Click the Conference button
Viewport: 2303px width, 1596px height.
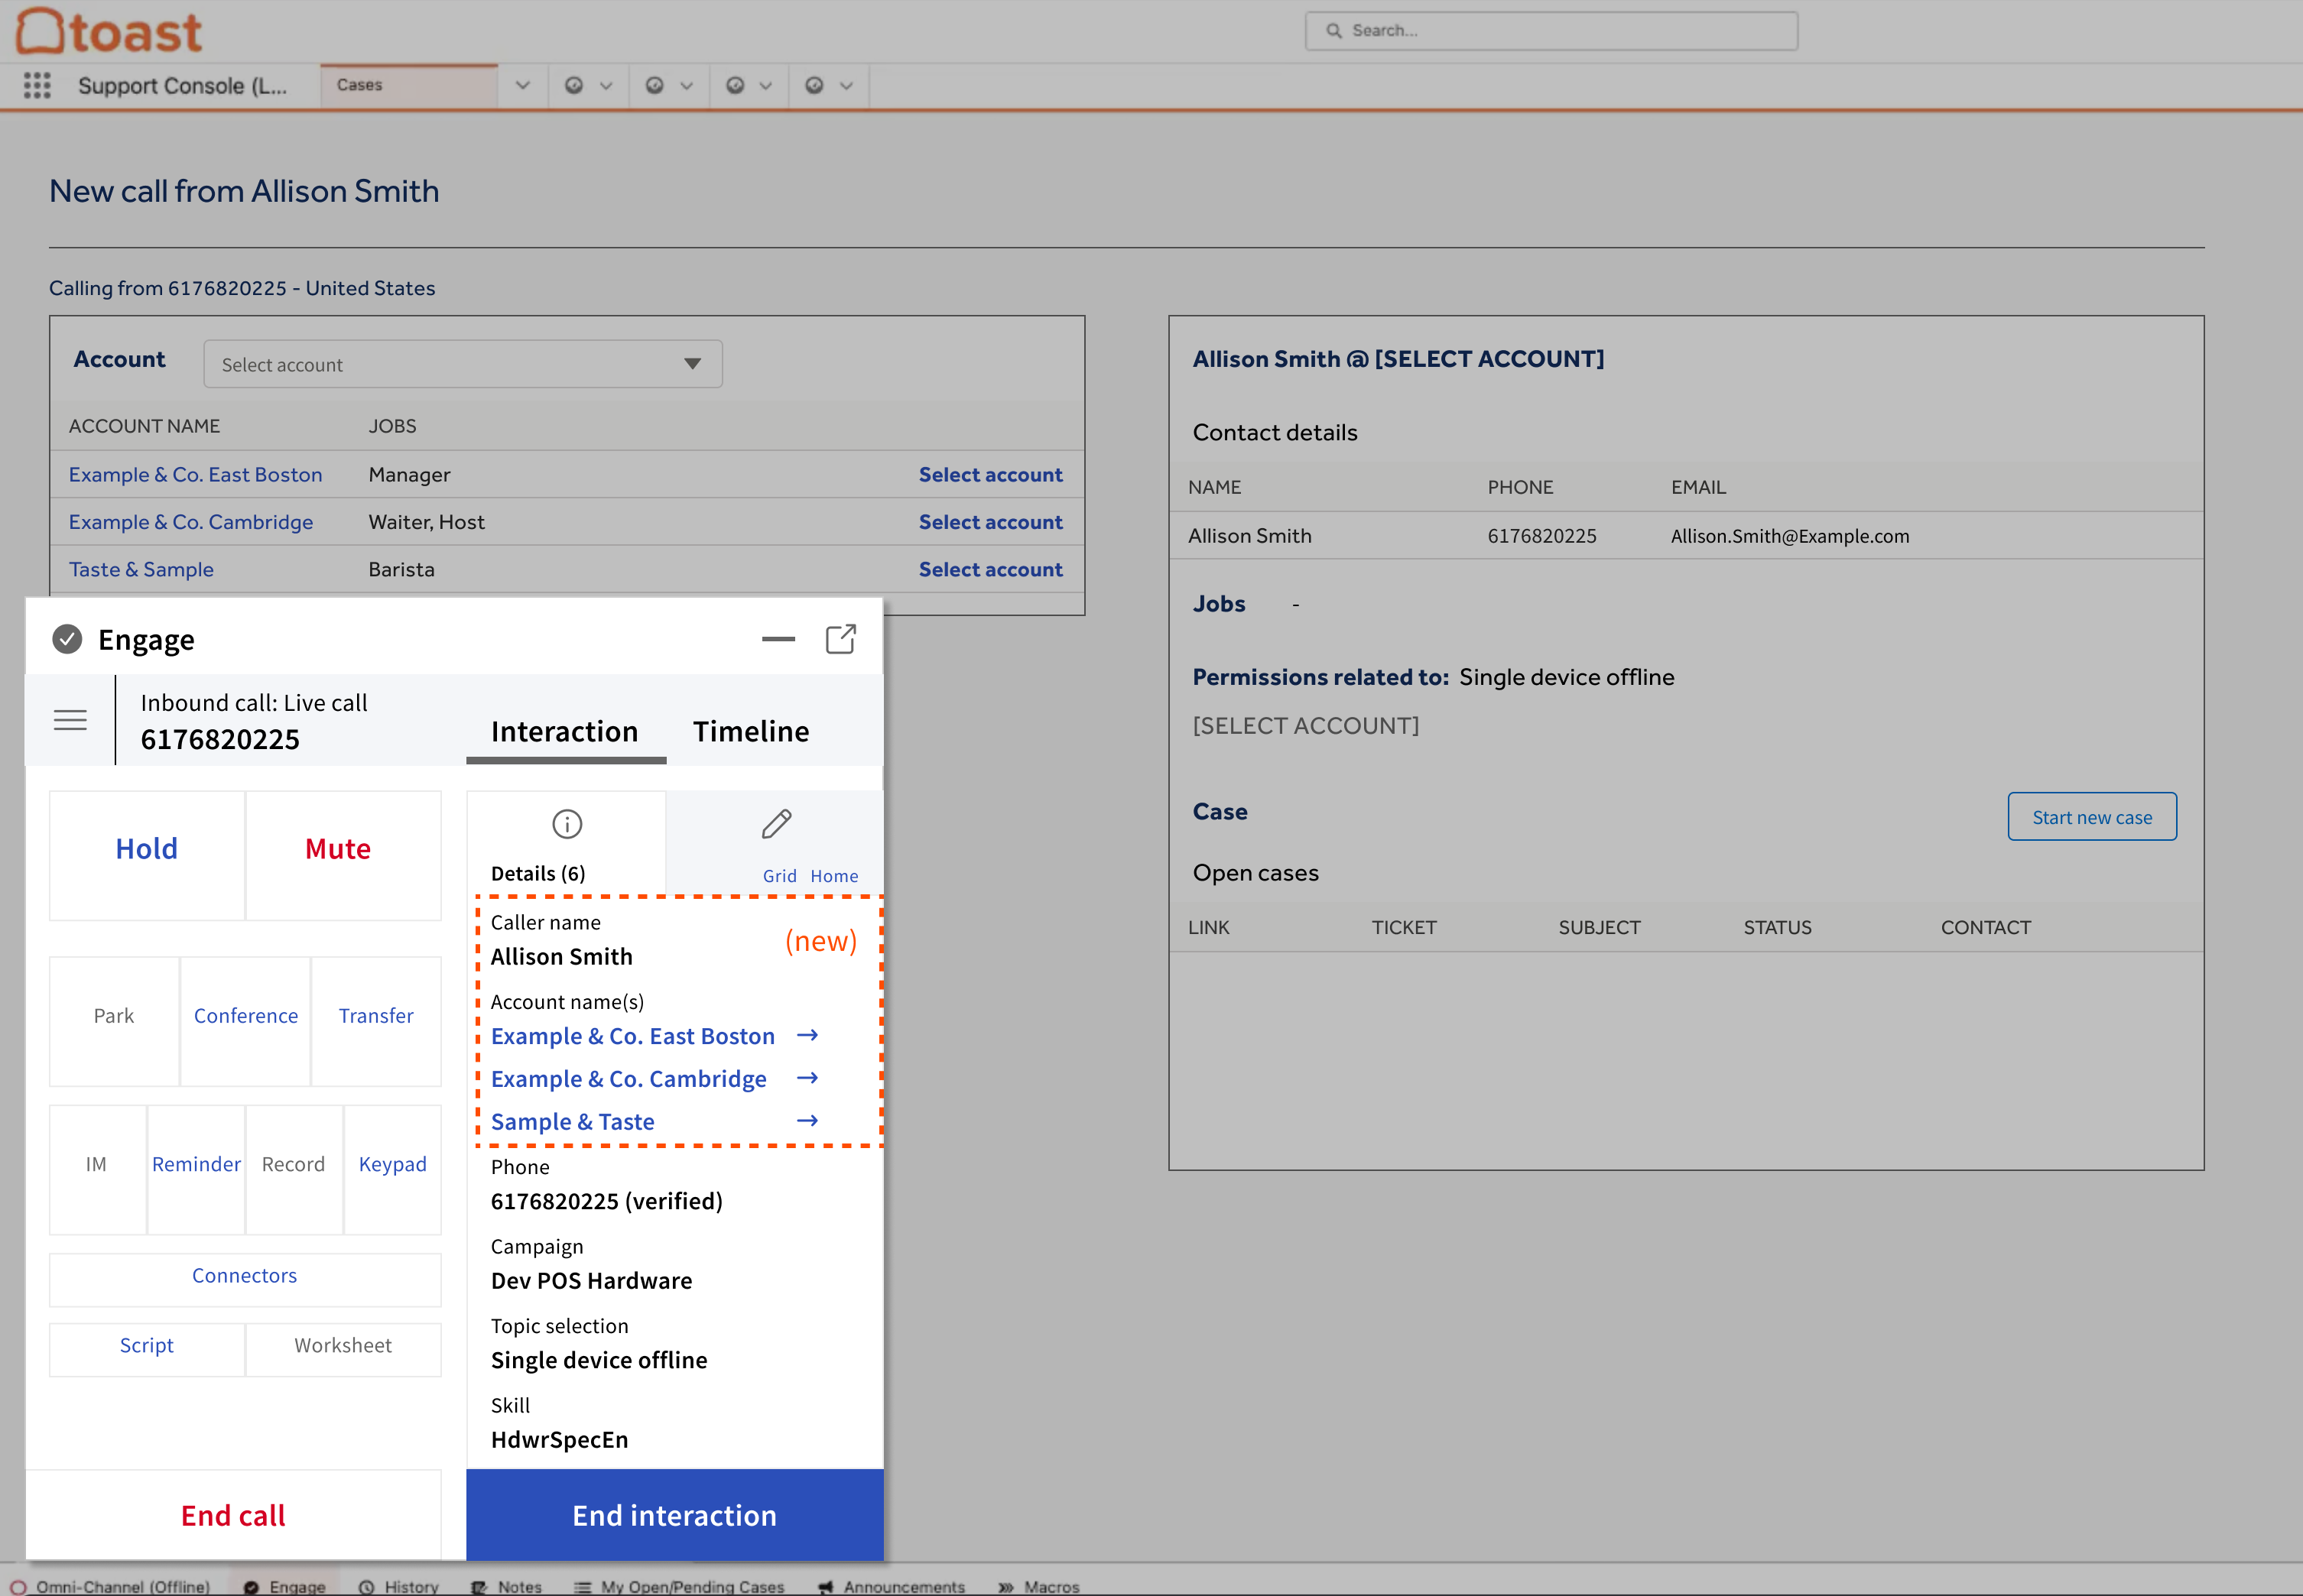pos(245,1021)
